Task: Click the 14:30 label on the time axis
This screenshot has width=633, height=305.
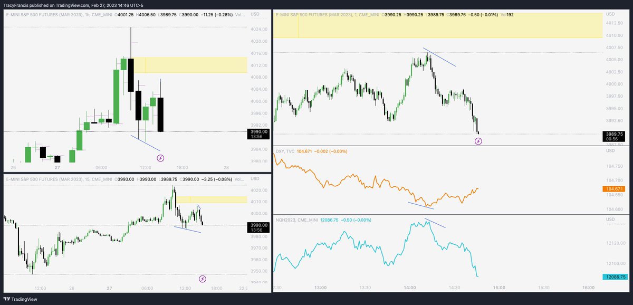Action: coord(455,288)
